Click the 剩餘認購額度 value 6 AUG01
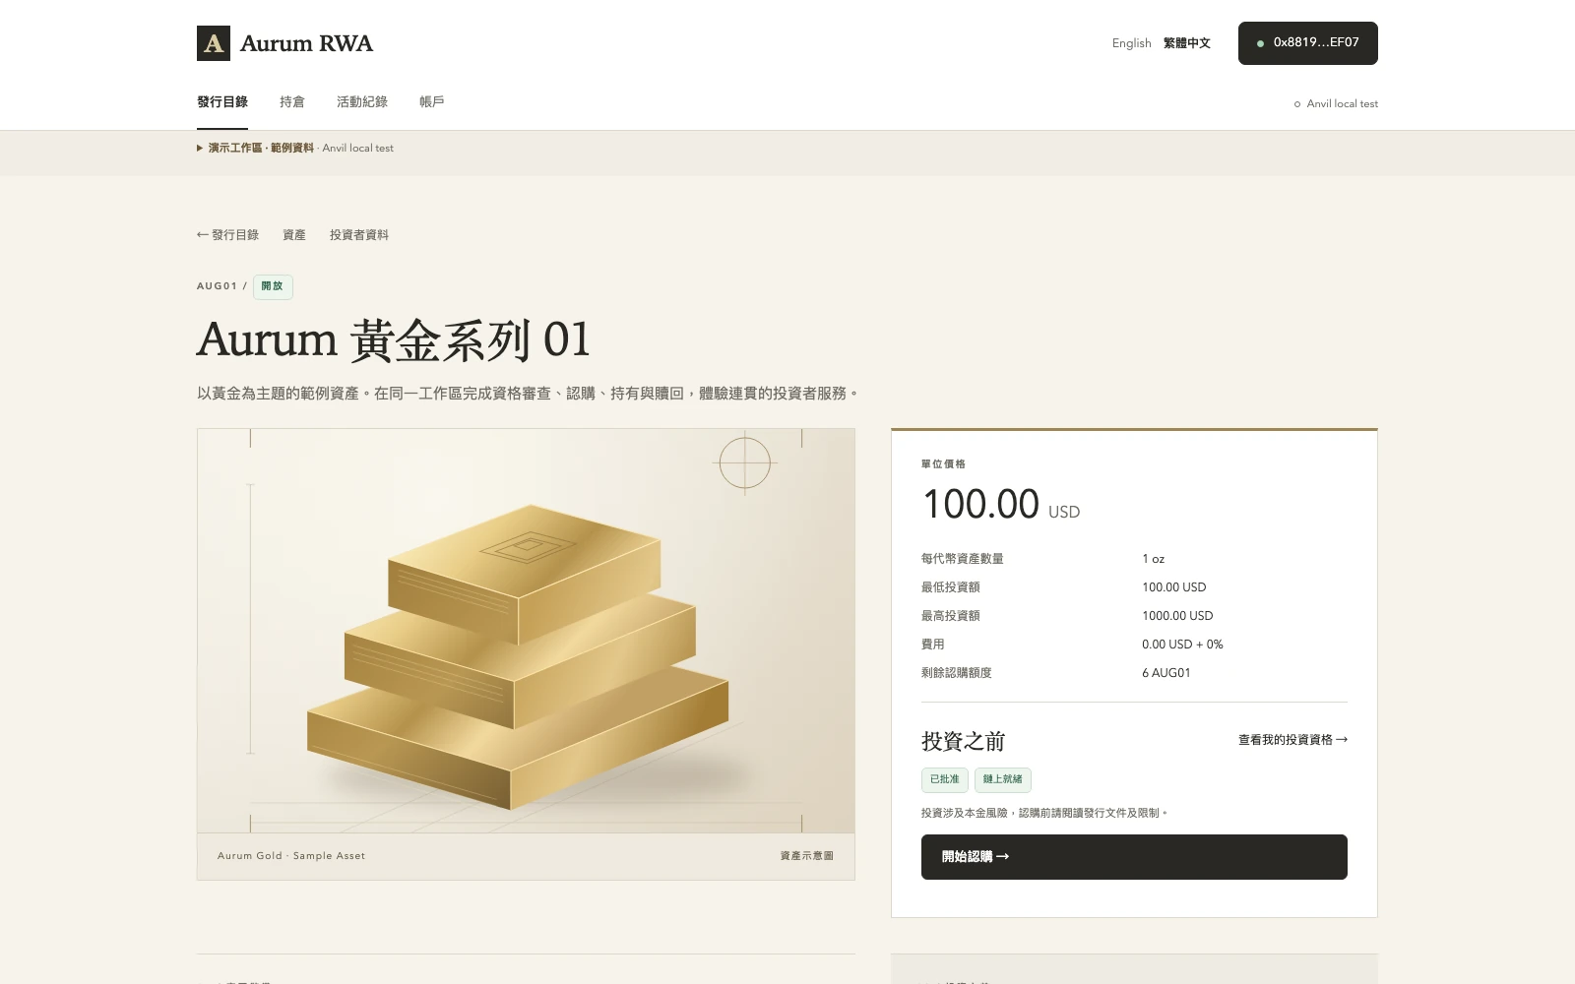The width and height of the screenshot is (1575, 984). point(1165,673)
